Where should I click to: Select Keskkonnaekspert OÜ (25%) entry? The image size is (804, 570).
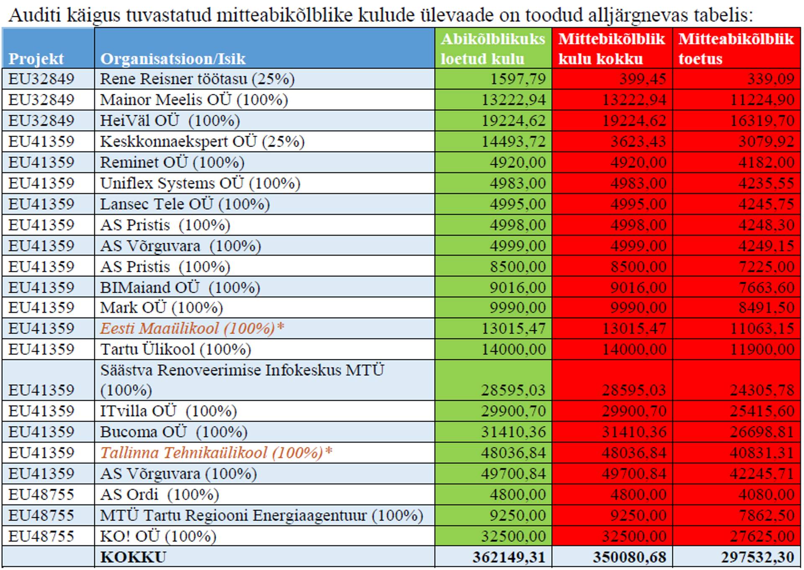(x=202, y=142)
